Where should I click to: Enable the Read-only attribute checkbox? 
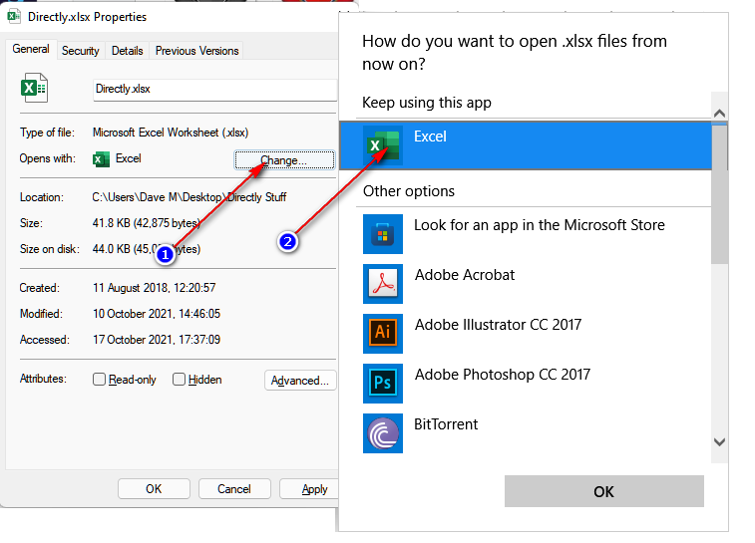[x=99, y=380]
